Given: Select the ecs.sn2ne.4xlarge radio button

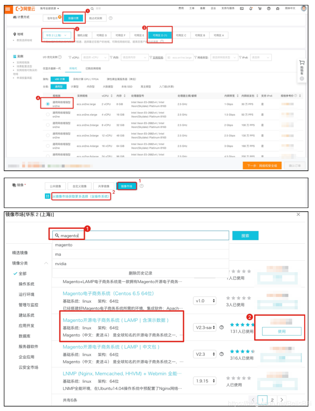Looking at the screenshot, I should 47,146.
